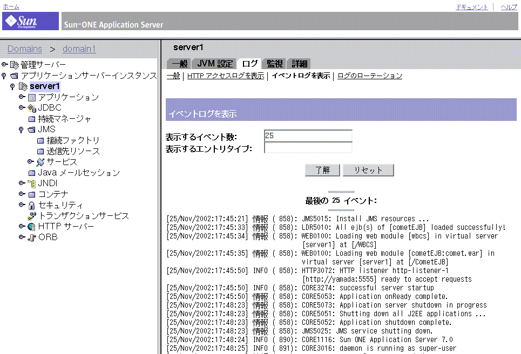Image resolution: width=521 pixels, height=354 pixels.
Task: Expand the サービス tree node
Action: point(31,162)
